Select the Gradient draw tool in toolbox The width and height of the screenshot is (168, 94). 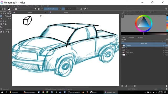coord(1,24)
